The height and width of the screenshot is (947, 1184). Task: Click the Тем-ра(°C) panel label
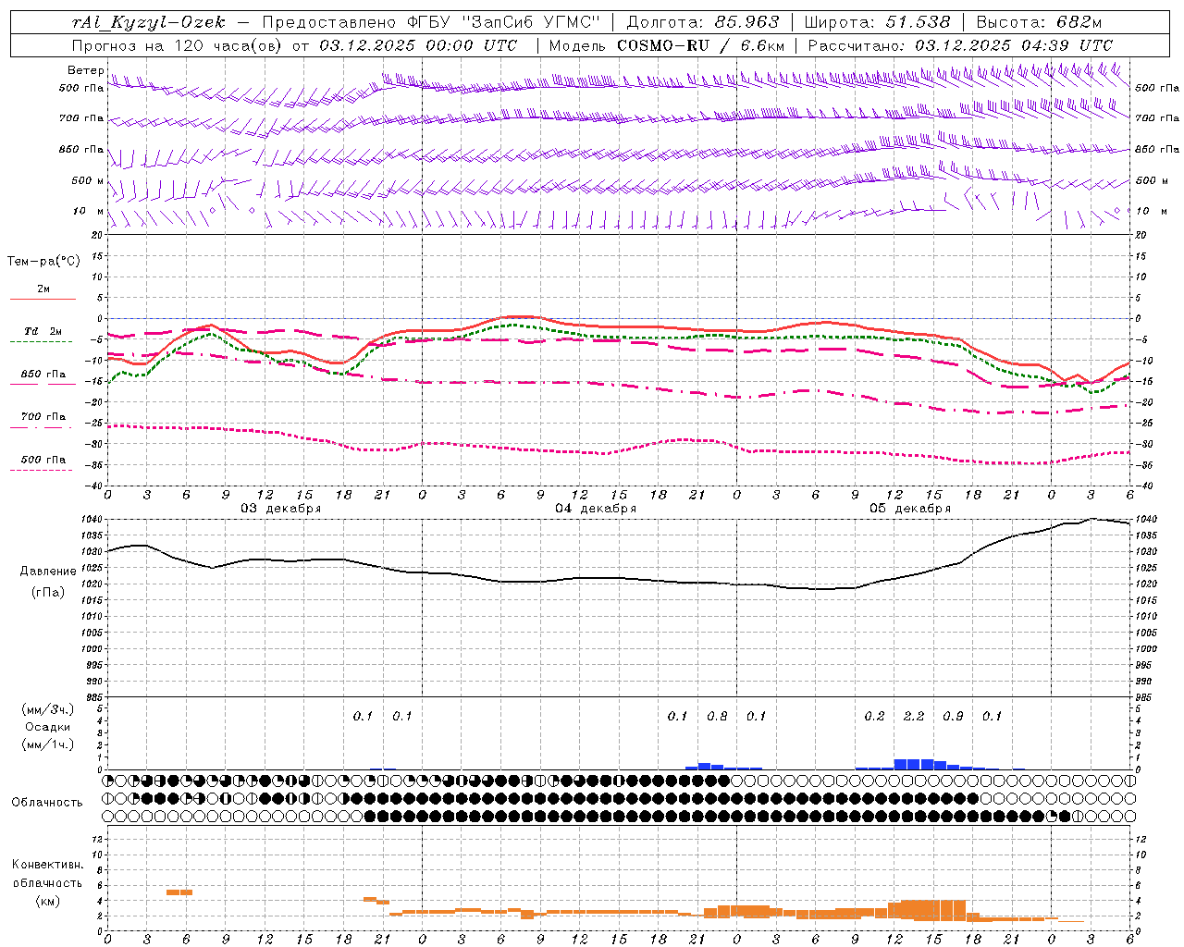pyautogui.click(x=43, y=262)
